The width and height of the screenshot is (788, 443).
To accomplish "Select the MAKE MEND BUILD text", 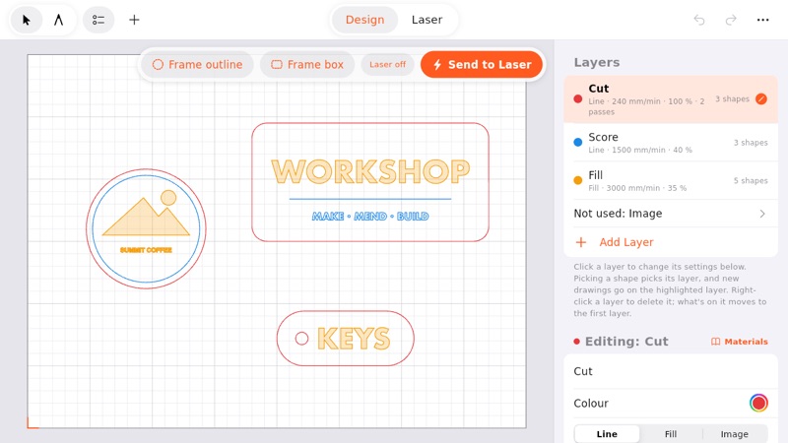I will tap(370, 217).
